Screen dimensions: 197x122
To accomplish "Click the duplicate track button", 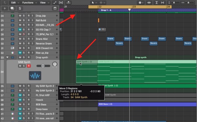I will pyautogui.click(x=12, y=8).
